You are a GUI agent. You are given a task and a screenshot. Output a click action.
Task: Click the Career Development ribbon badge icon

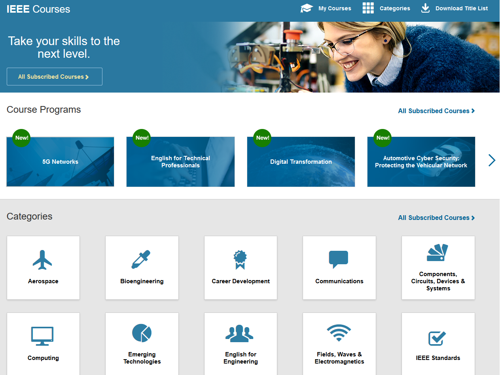(240, 260)
